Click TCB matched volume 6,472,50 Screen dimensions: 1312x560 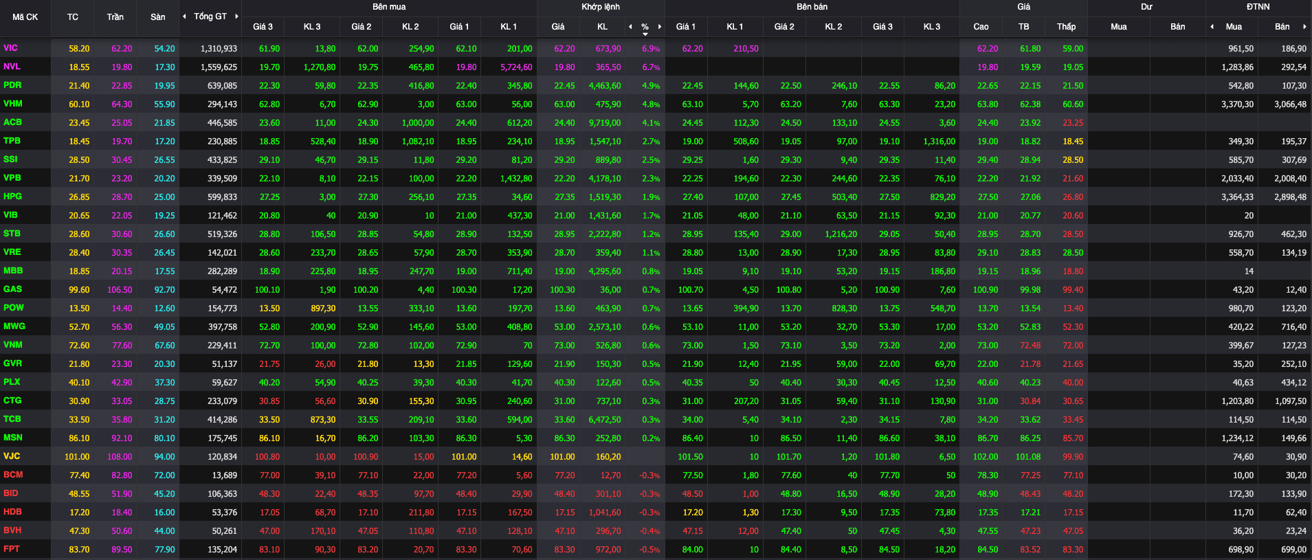coord(605,420)
